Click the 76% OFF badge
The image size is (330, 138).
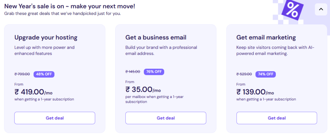coord(154,72)
